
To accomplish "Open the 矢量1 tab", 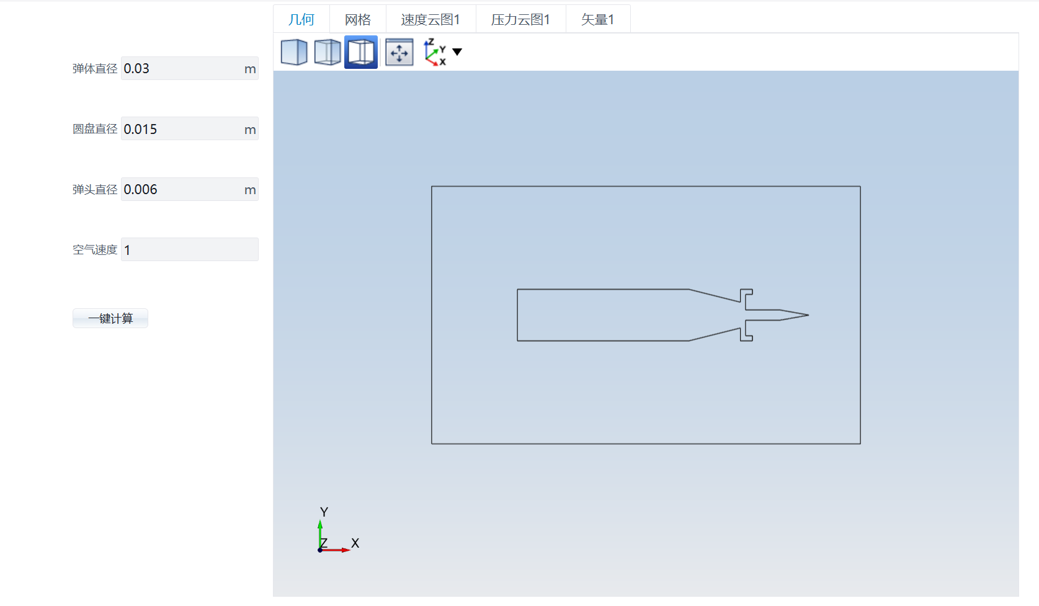I will tap(598, 19).
